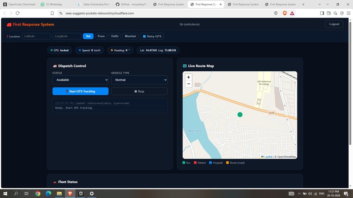Viewport: 353px width, 198px height.
Task: Switch to State Scholarship Portal tab
Action: coord(94,4)
